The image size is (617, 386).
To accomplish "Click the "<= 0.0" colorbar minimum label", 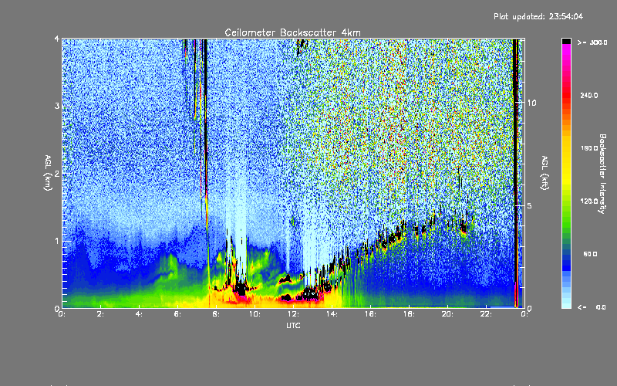I will (592, 307).
